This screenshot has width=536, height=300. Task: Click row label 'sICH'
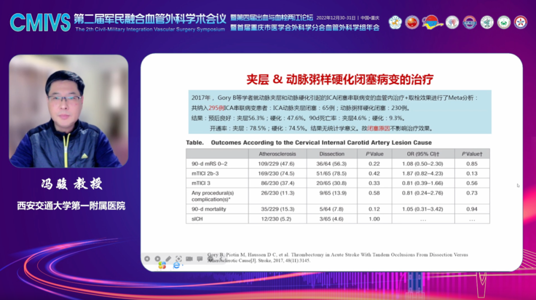point(197,219)
